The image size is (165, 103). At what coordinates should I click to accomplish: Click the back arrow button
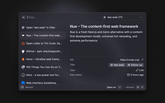tap(23, 17)
